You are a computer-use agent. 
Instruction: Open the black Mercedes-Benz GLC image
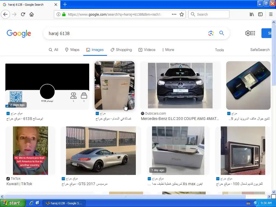point(180,85)
